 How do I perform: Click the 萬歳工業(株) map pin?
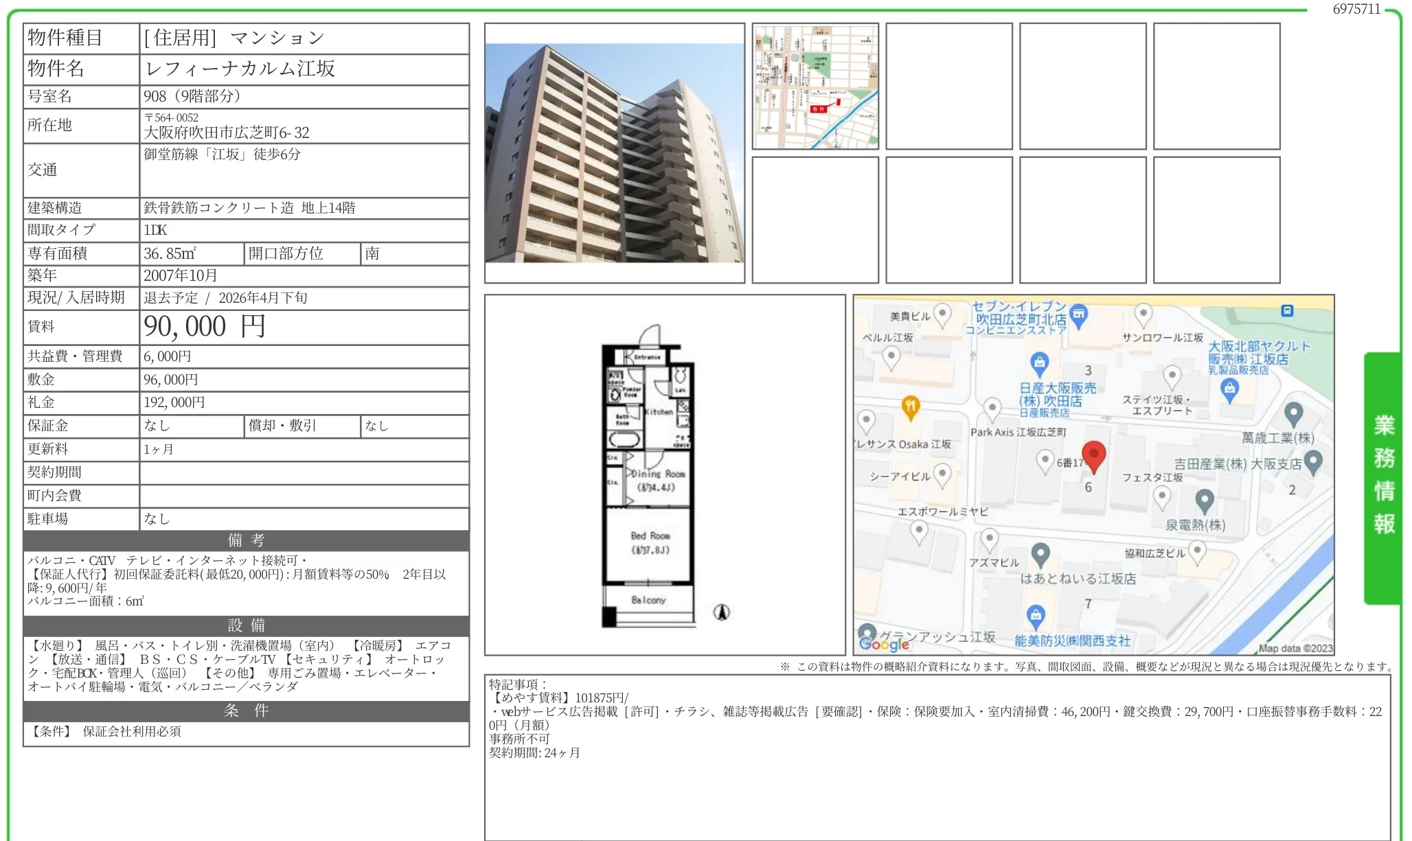(x=1293, y=414)
